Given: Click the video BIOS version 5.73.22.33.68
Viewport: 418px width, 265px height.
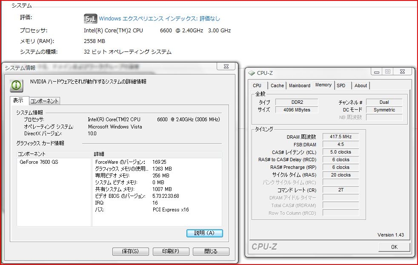Looking at the screenshot, I should click(166, 196).
